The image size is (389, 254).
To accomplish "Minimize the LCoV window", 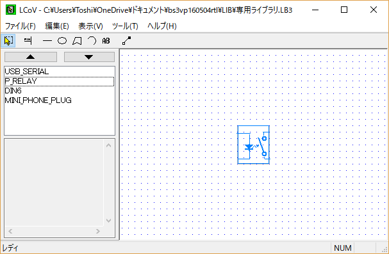I will (315, 10).
